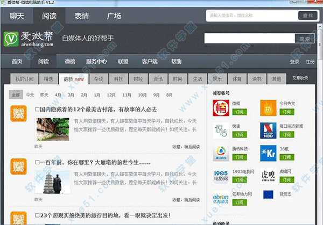Switch to the 广场 top tab

click(x=114, y=16)
